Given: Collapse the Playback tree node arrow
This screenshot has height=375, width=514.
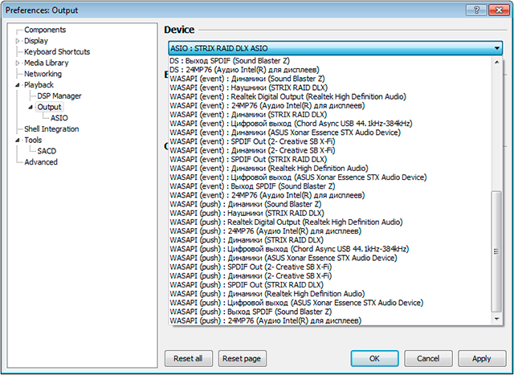Looking at the screenshot, I should (18, 85).
